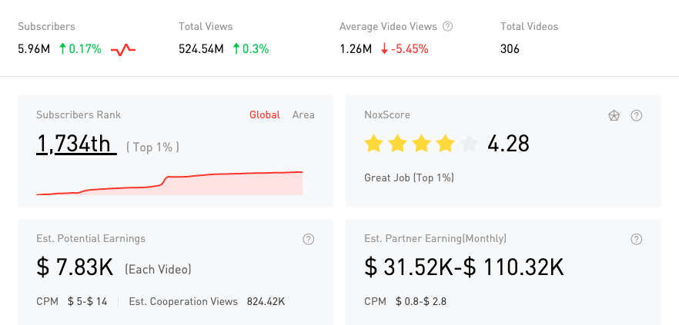This screenshot has width=679, height=325.
Task: Click the subscribers rank trend chart
Action: tap(169, 184)
